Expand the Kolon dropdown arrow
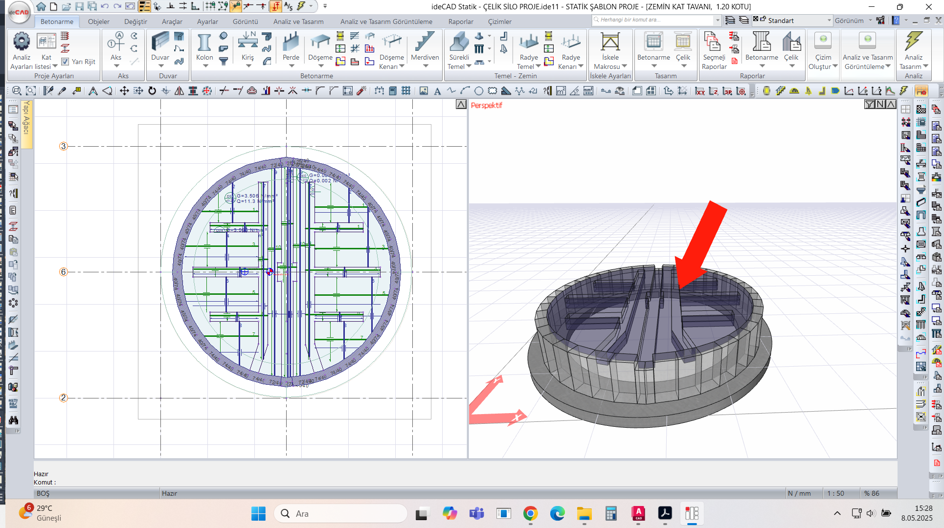944x528 pixels. pos(205,66)
